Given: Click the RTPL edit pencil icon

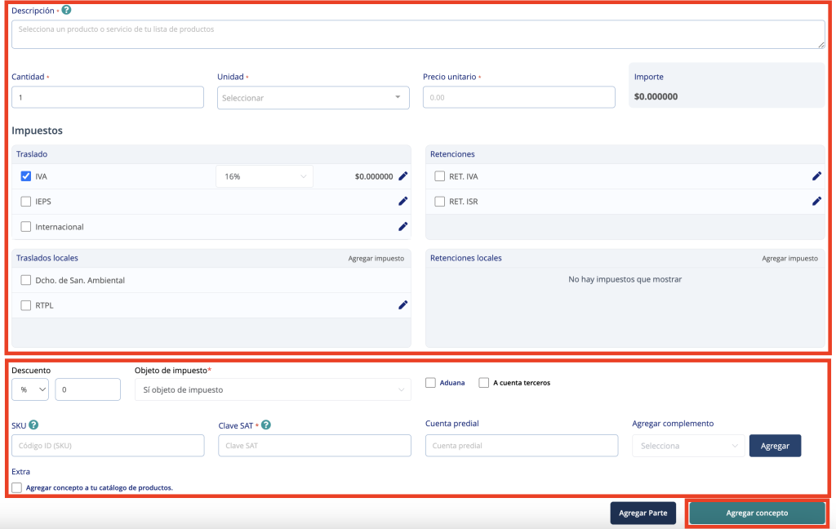Looking at the screenshot, I should tap(402, 305).
